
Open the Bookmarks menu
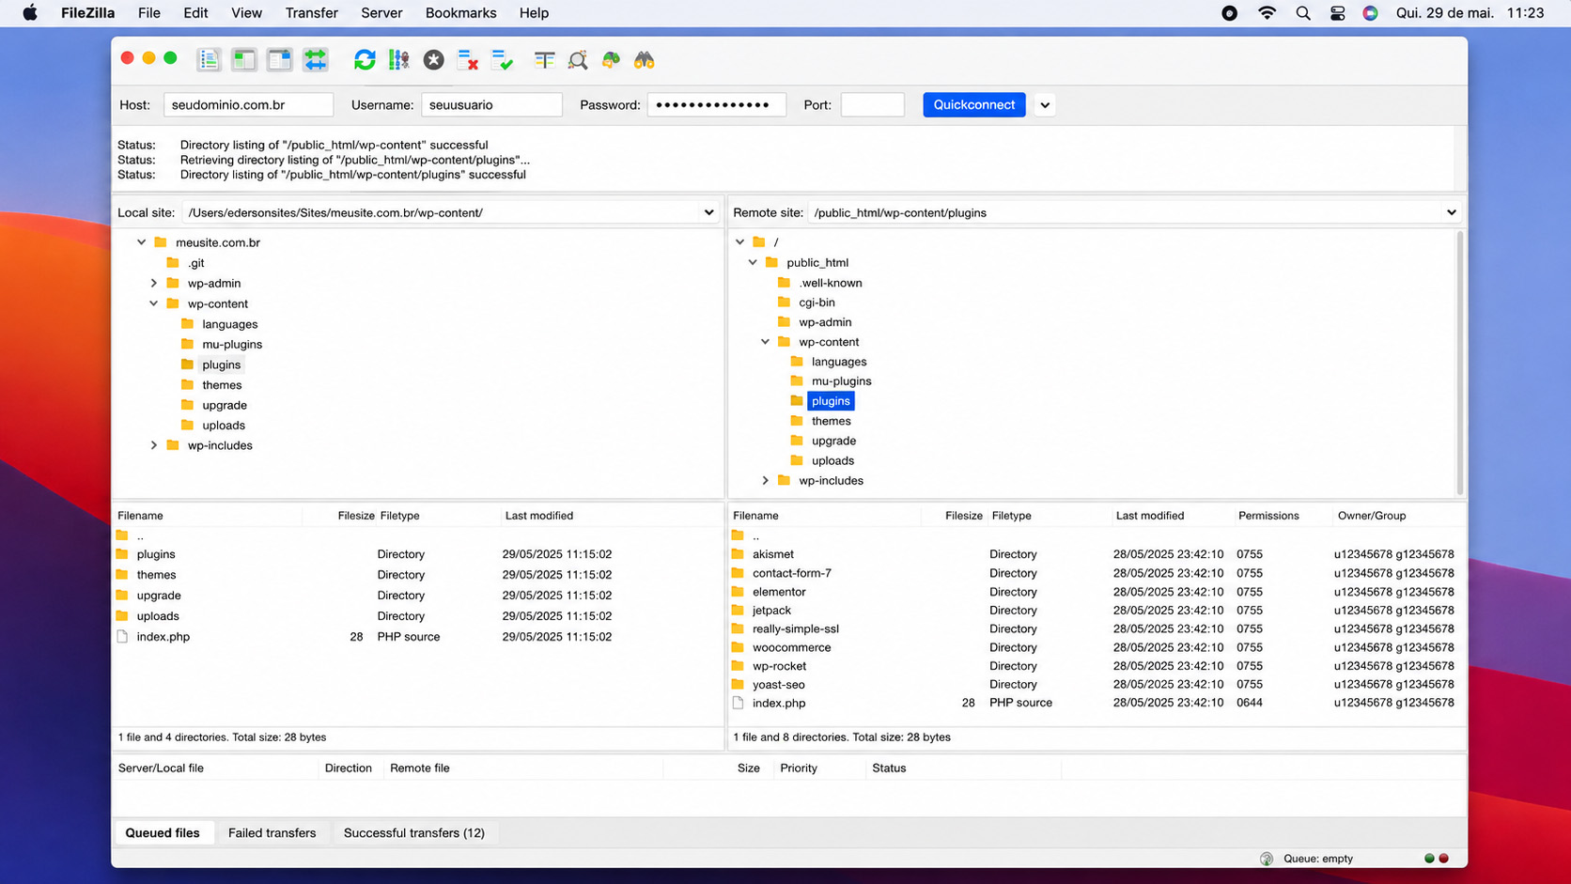pos(460,13)
